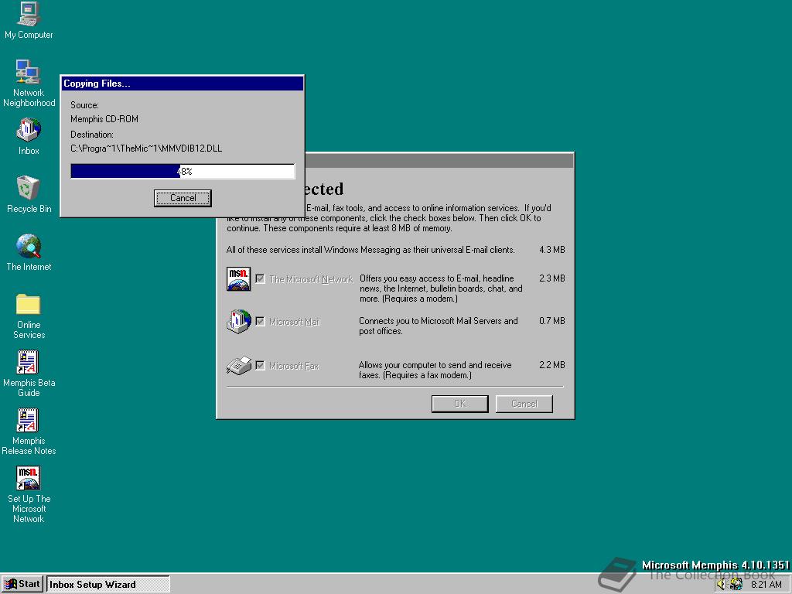Click the Copying Files title bar
Image resolution: width=792 pixels, height=594 pixels.
(183, 84)
